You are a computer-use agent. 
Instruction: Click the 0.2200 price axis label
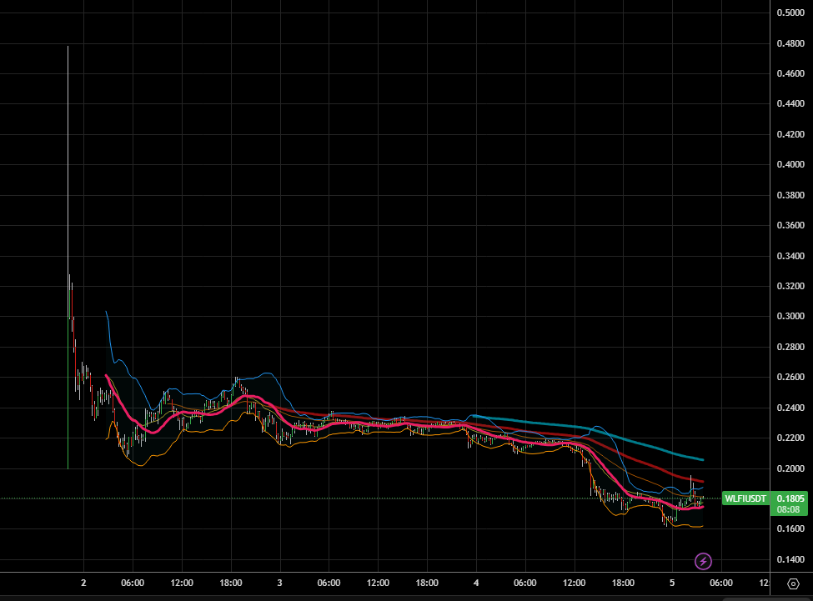[790, 438]
